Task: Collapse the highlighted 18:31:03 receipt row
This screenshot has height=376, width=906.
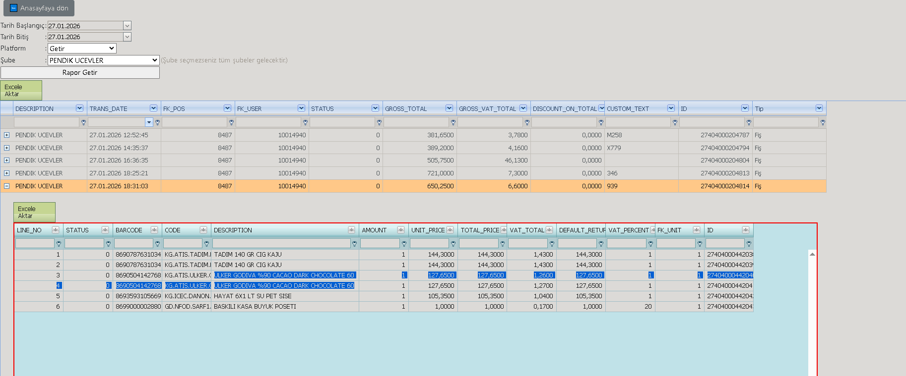Action: click(6, 186)
